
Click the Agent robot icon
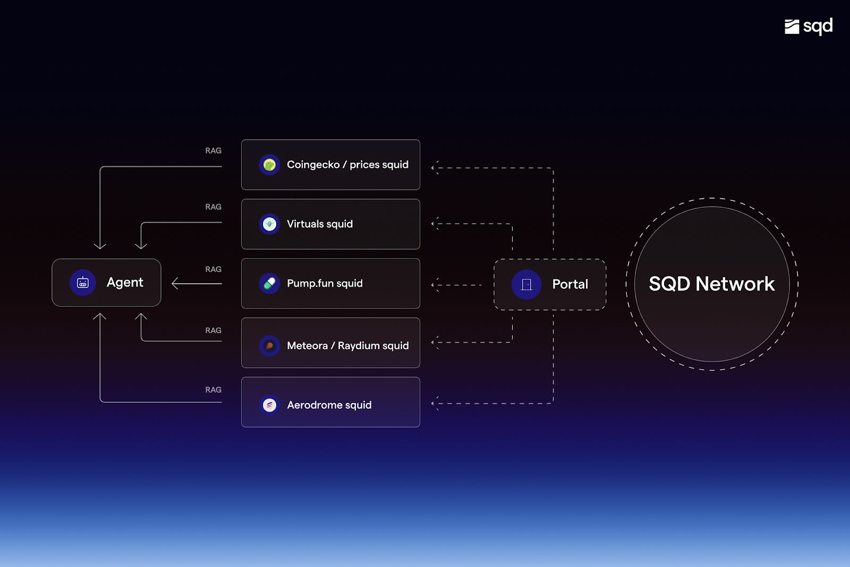[x=83, y=283]
